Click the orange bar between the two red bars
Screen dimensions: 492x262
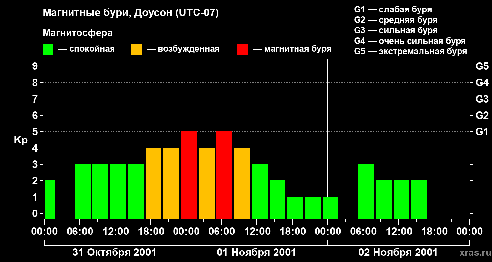[207, 183]
